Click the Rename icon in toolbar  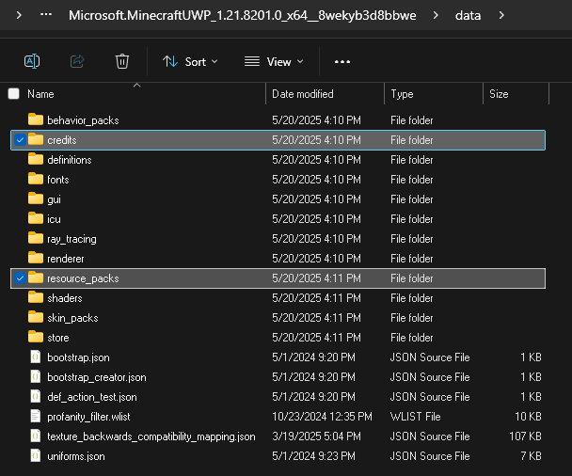pos(31,61)
